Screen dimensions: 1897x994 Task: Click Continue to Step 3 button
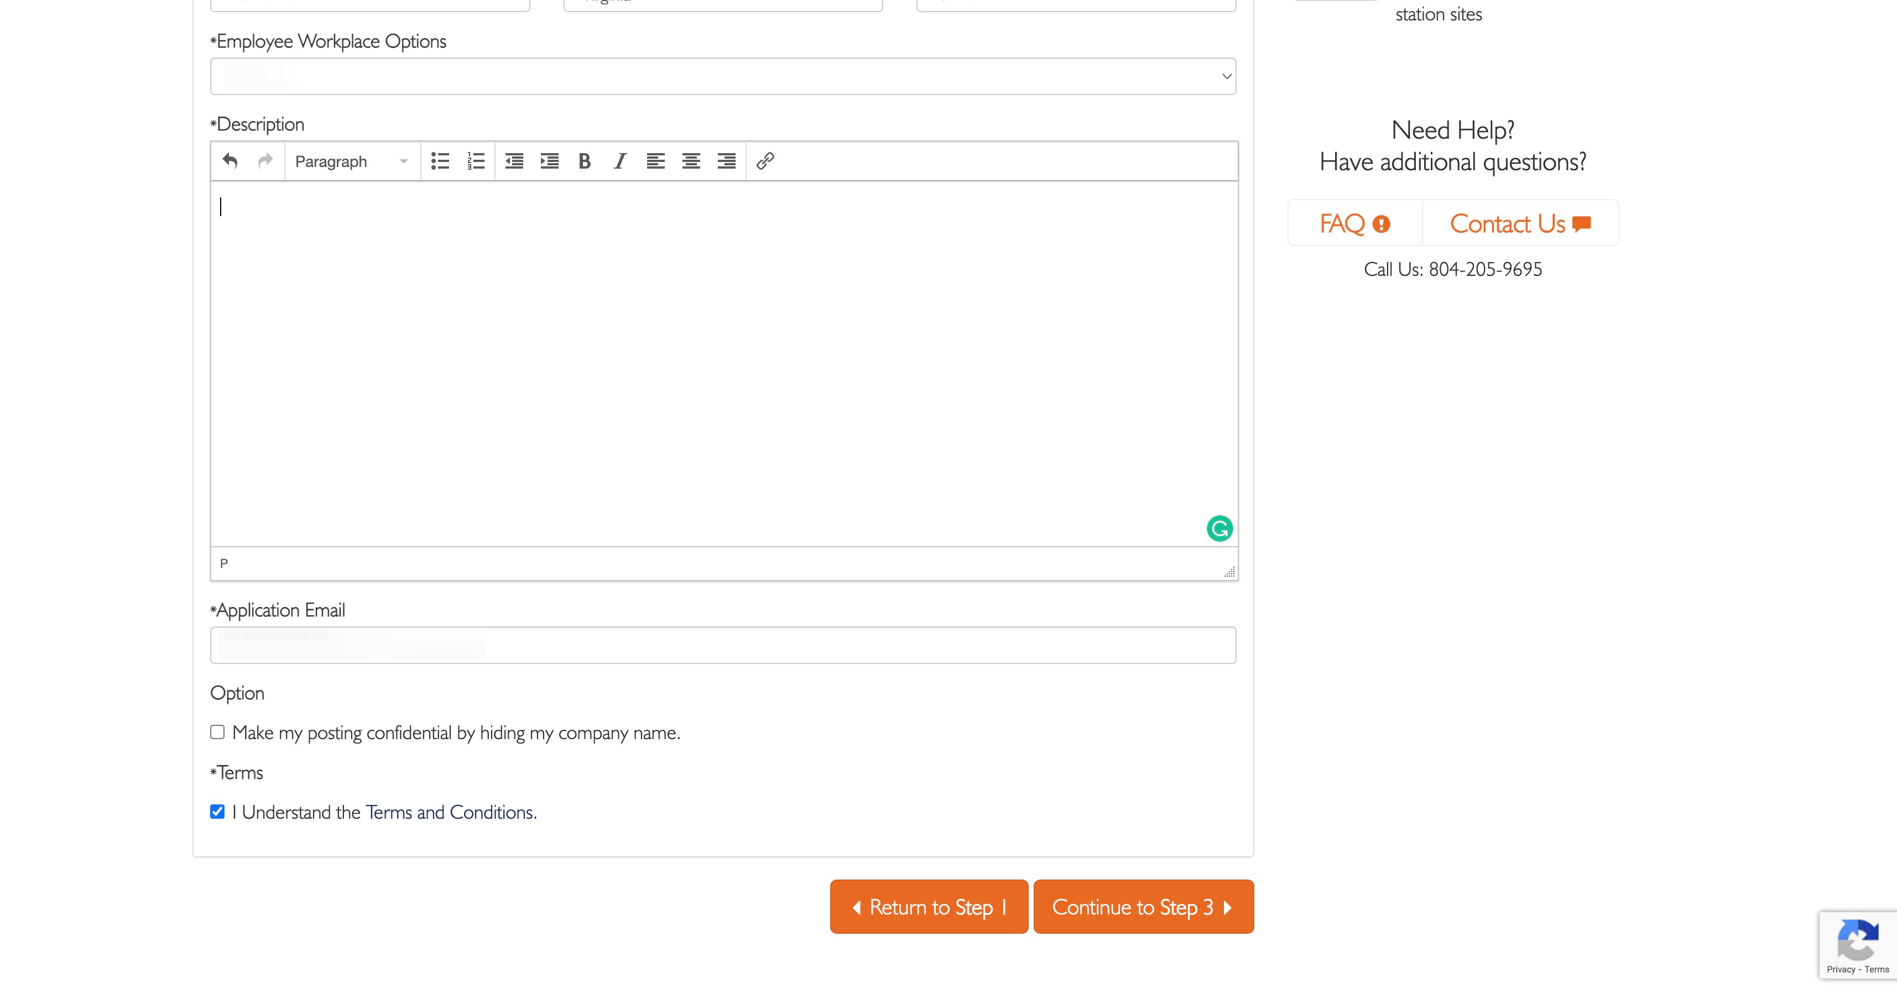(1143, 907)
